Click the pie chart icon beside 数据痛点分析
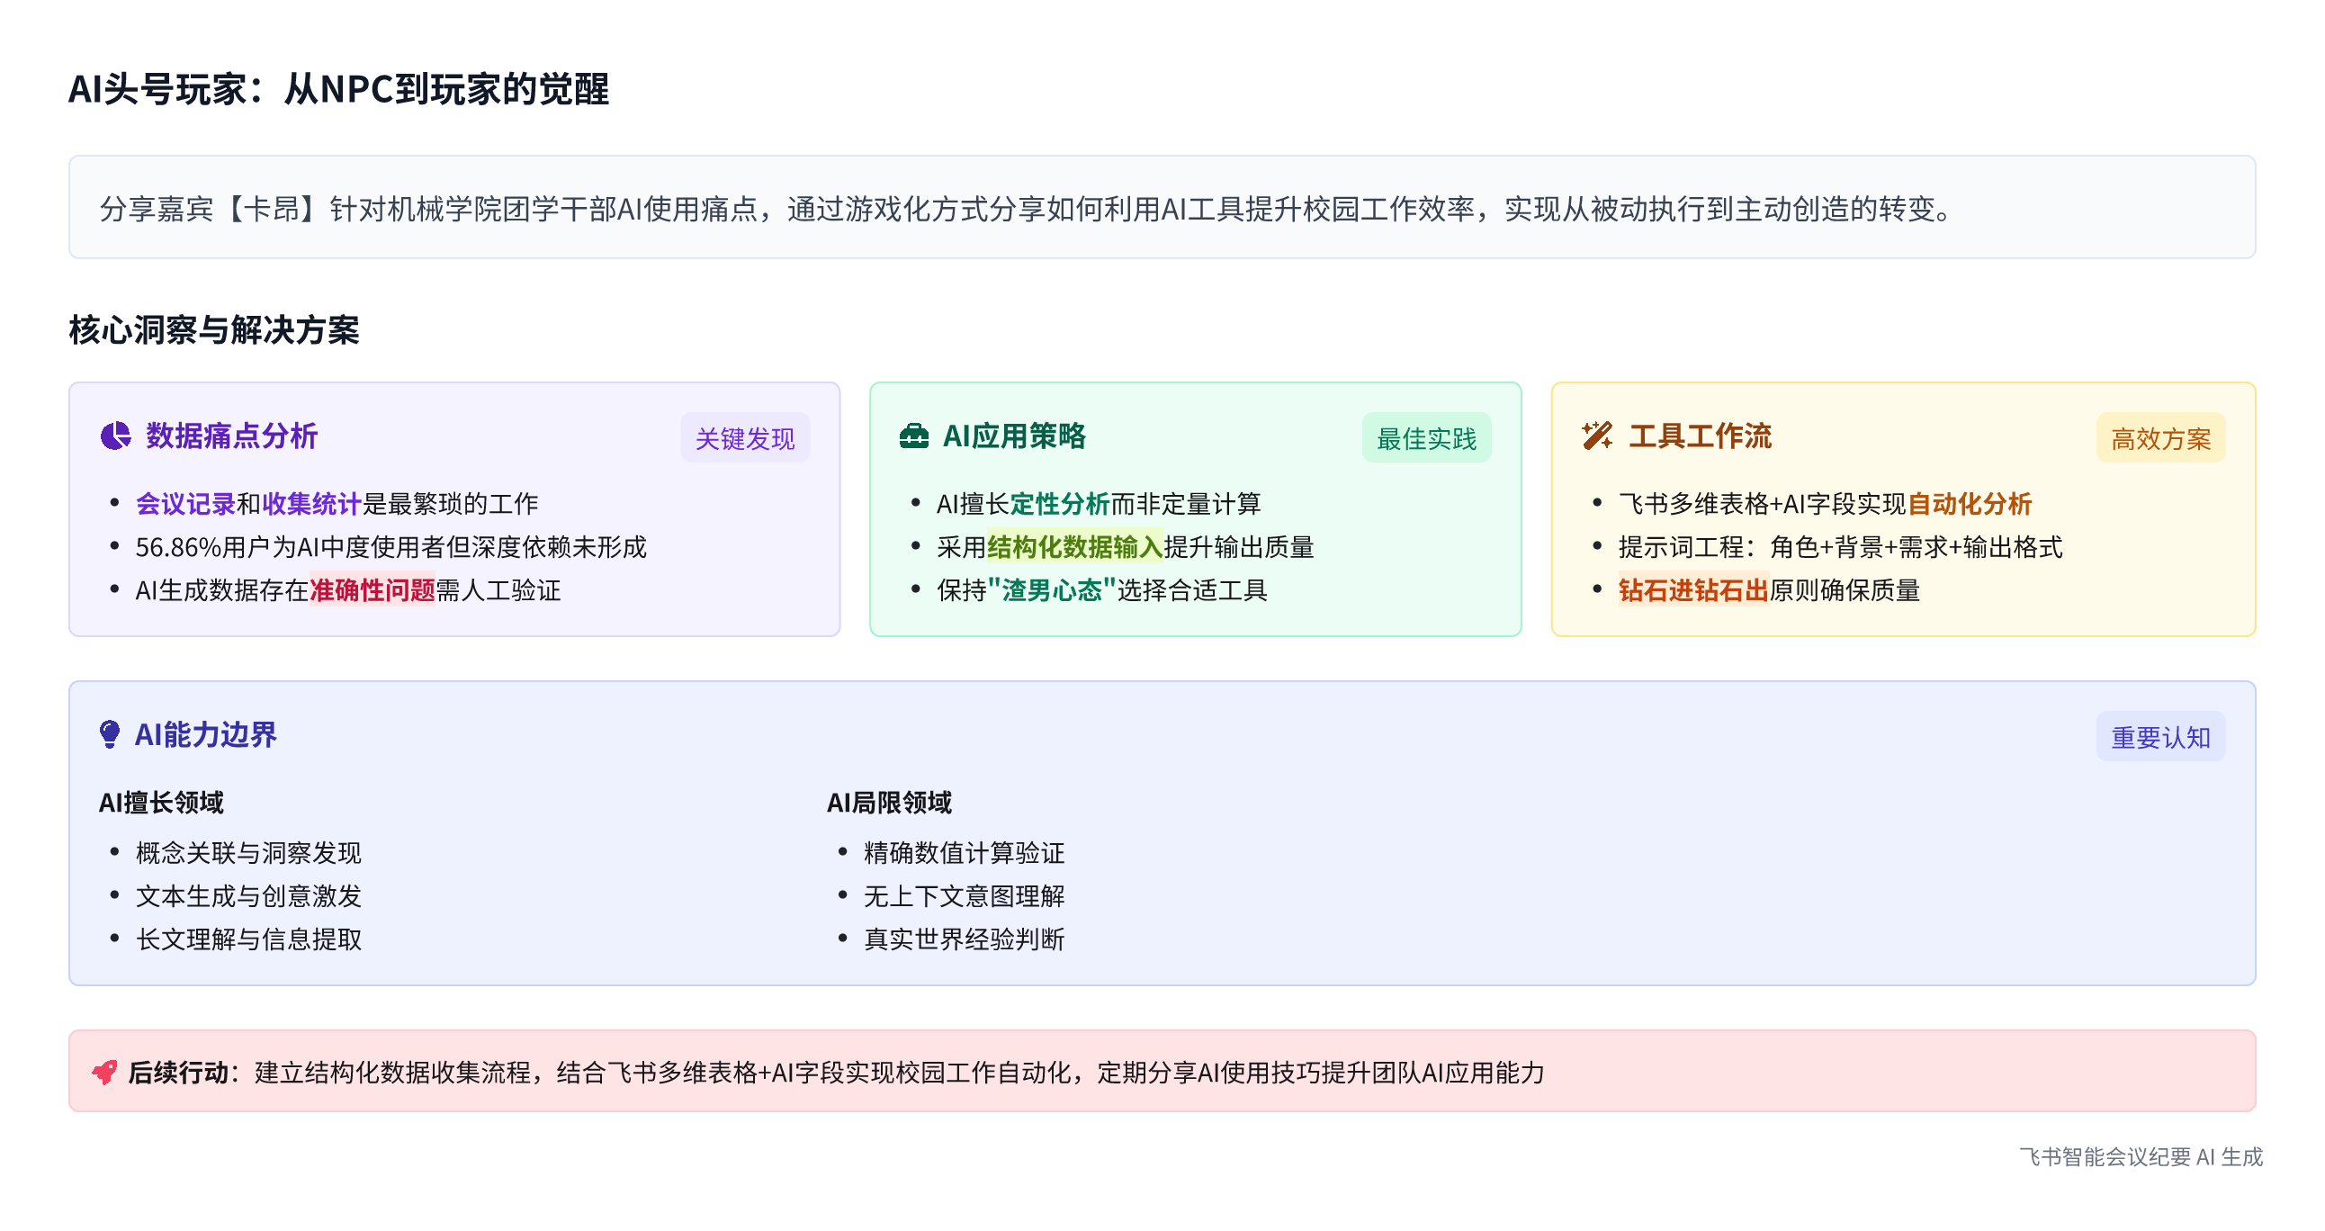2325x1231 pixels. [x=115, y=436]
